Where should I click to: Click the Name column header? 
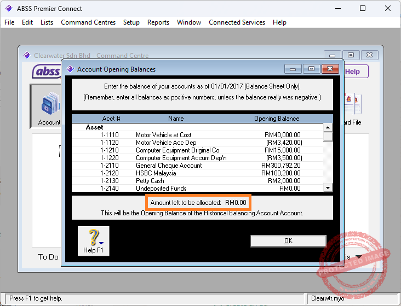[x=176, y=119]
